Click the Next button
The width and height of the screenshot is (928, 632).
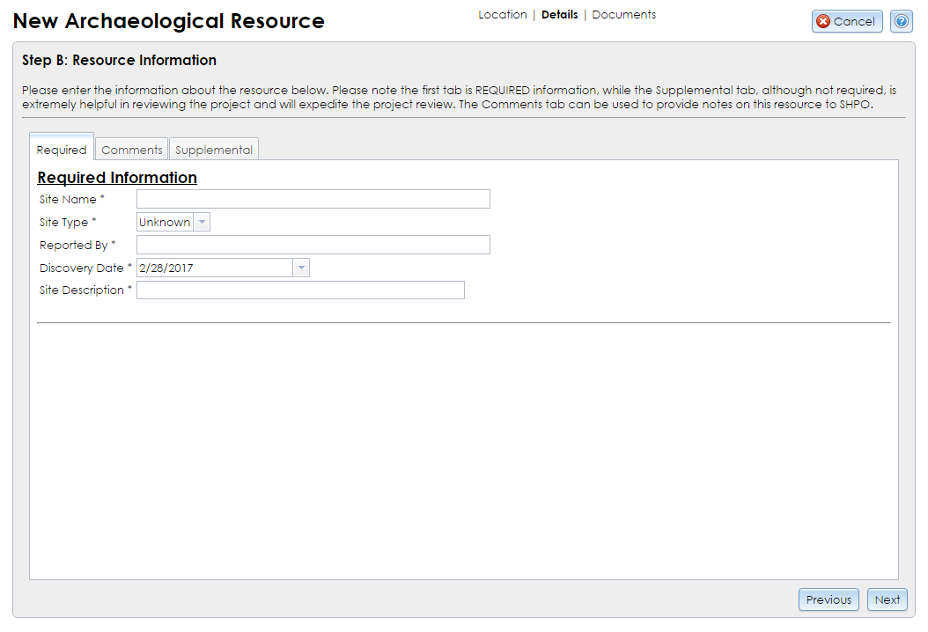pyautogui.click(x=887, y=599)
